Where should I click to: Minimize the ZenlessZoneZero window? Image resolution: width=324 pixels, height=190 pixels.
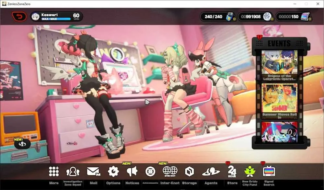(x=295, y=4)
